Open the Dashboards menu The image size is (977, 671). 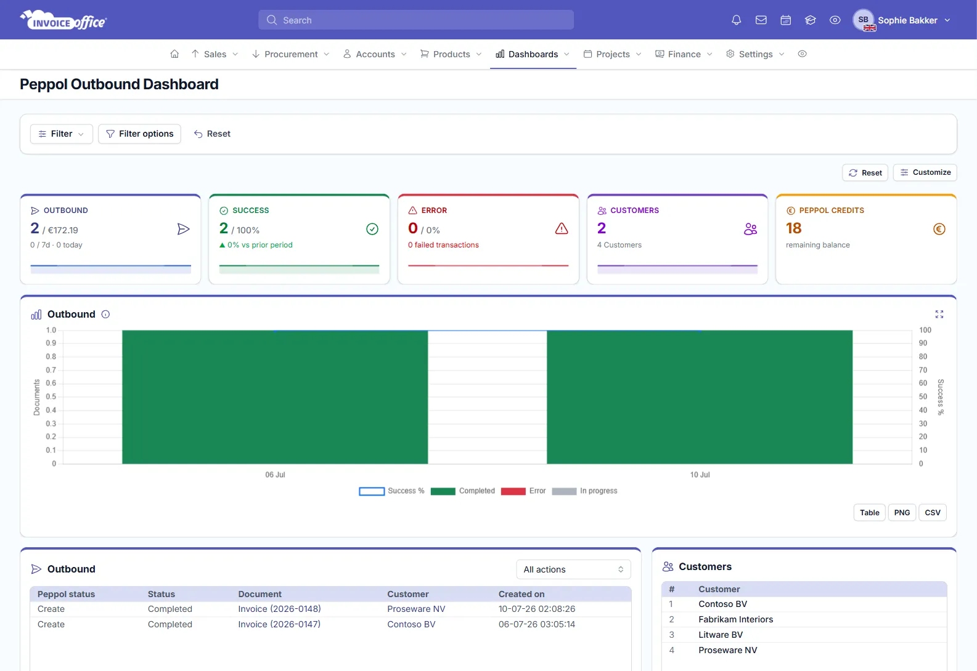click(x=533, y=54)
